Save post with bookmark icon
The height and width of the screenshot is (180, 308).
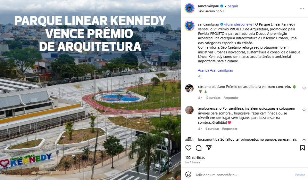point(302,148)
